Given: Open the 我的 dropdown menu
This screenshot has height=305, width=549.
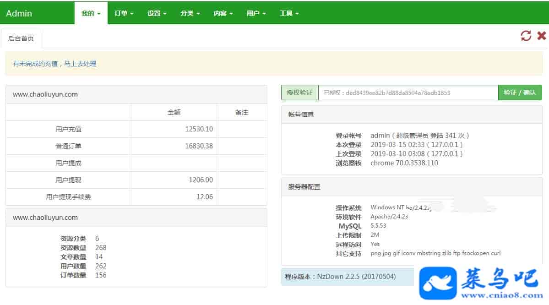Looking at the screenshot, I should [x=91, y=13].
